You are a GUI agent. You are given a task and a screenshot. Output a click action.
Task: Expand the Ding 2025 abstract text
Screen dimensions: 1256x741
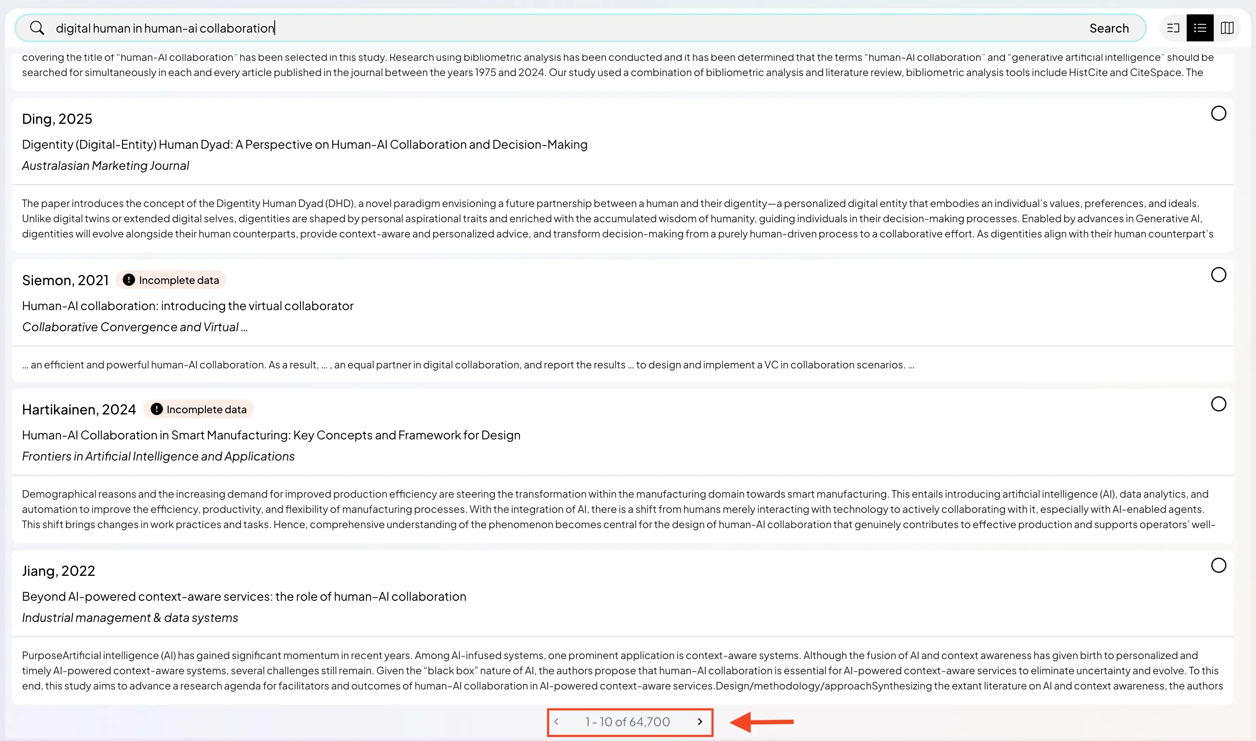pos(617,219)
